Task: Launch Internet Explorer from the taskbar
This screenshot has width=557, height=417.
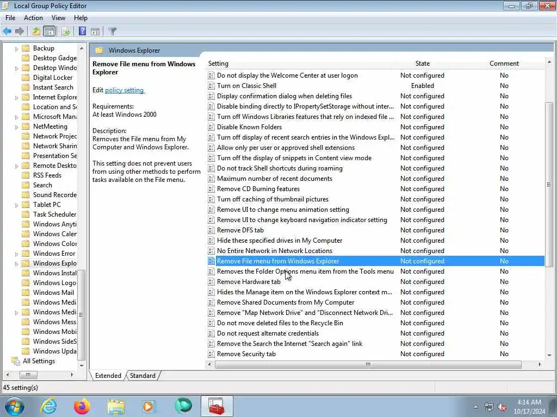Action: (48, 407)
